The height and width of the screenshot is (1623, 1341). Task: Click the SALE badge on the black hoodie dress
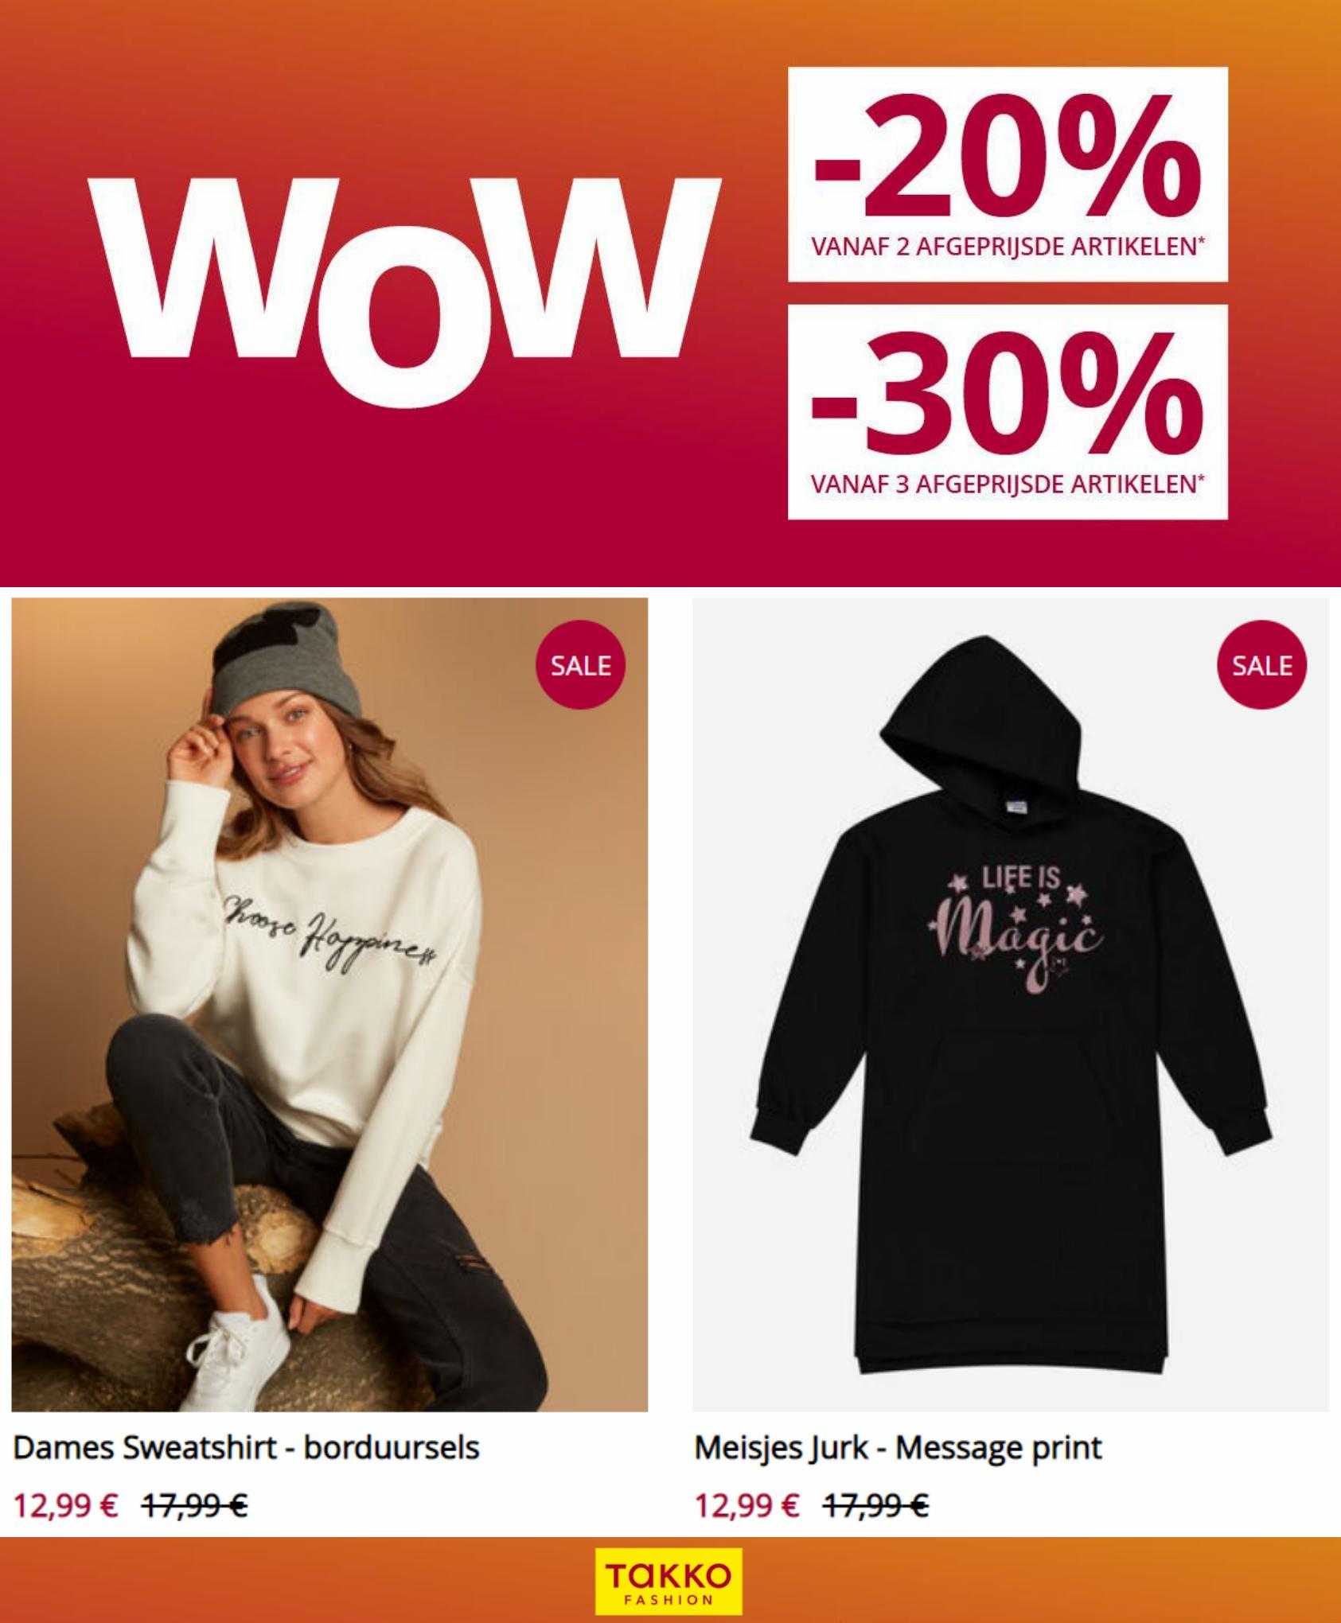[x=1262, y=664]
